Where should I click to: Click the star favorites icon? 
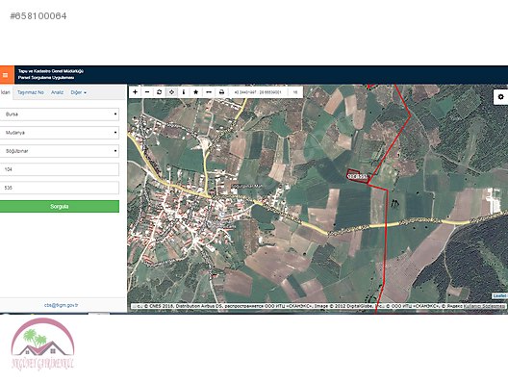click(x=196, y=92)
